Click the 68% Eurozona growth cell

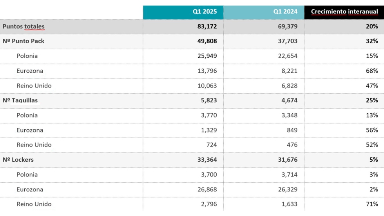click(x=372, y=71)
